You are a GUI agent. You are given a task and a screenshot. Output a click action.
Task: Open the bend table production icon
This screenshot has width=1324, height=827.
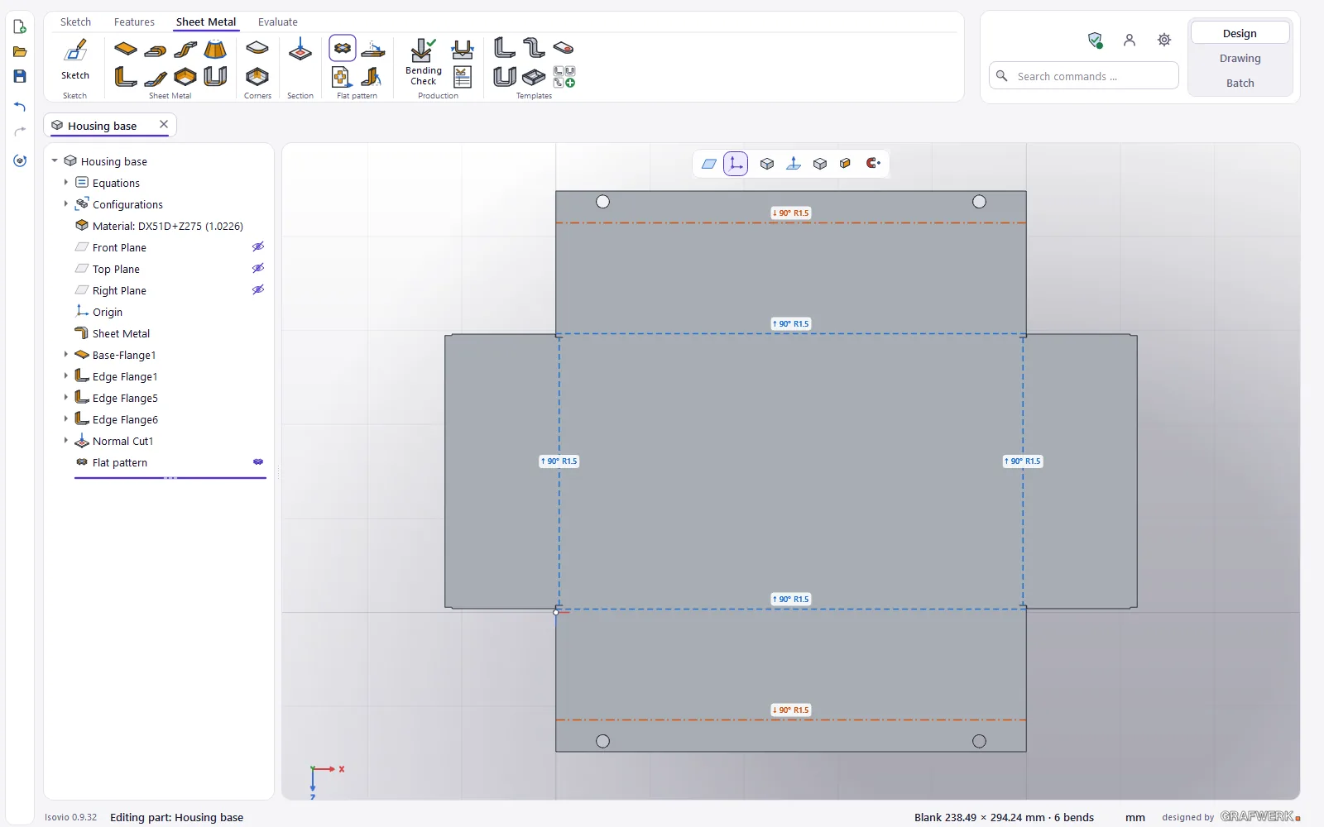click(463, 77)
